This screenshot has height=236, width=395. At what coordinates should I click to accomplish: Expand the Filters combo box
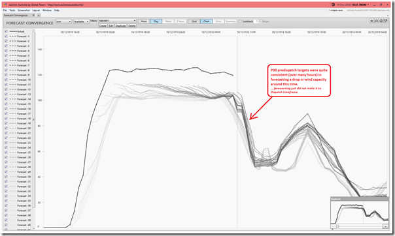tap(117, 21)
